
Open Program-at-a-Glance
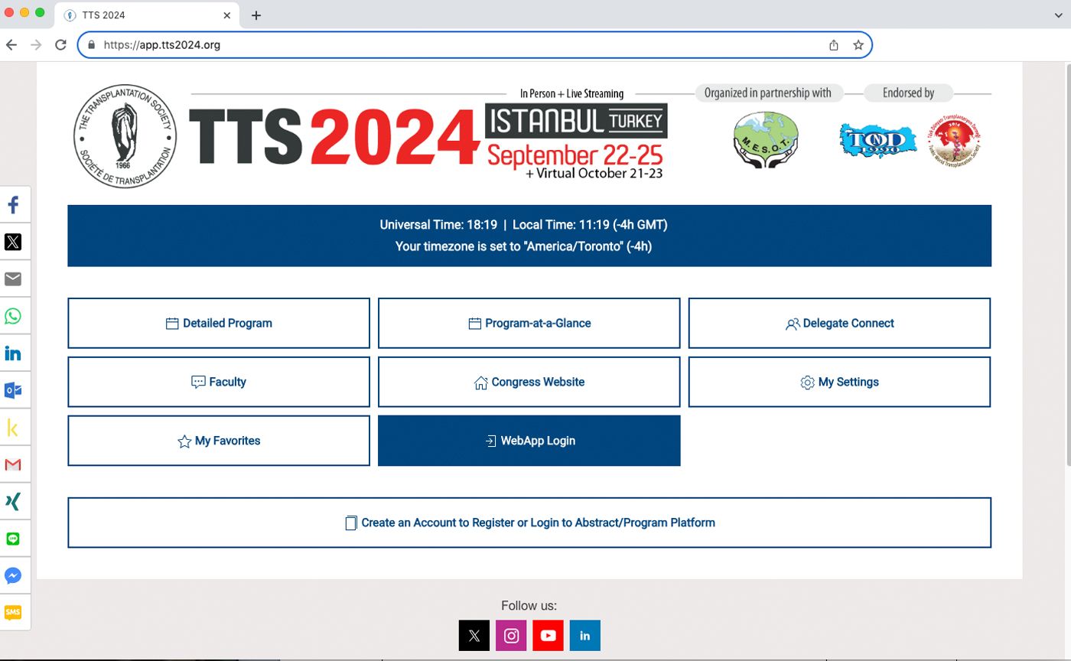[529, 323]
